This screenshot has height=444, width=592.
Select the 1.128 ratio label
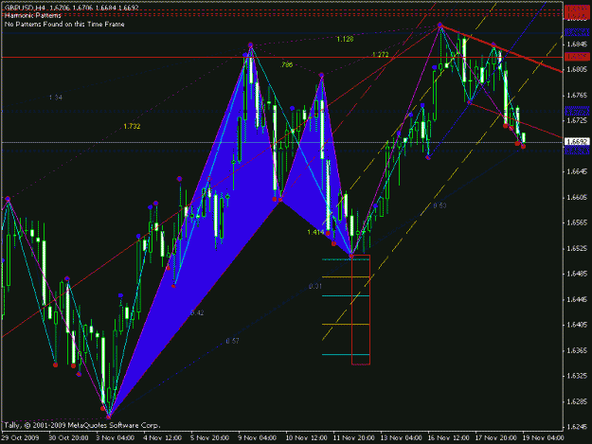point(345,39)
